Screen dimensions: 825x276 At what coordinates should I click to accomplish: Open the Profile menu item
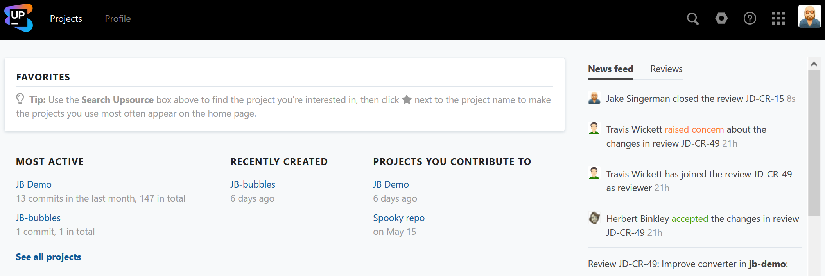pyautogui.click(x=118, y=18)
